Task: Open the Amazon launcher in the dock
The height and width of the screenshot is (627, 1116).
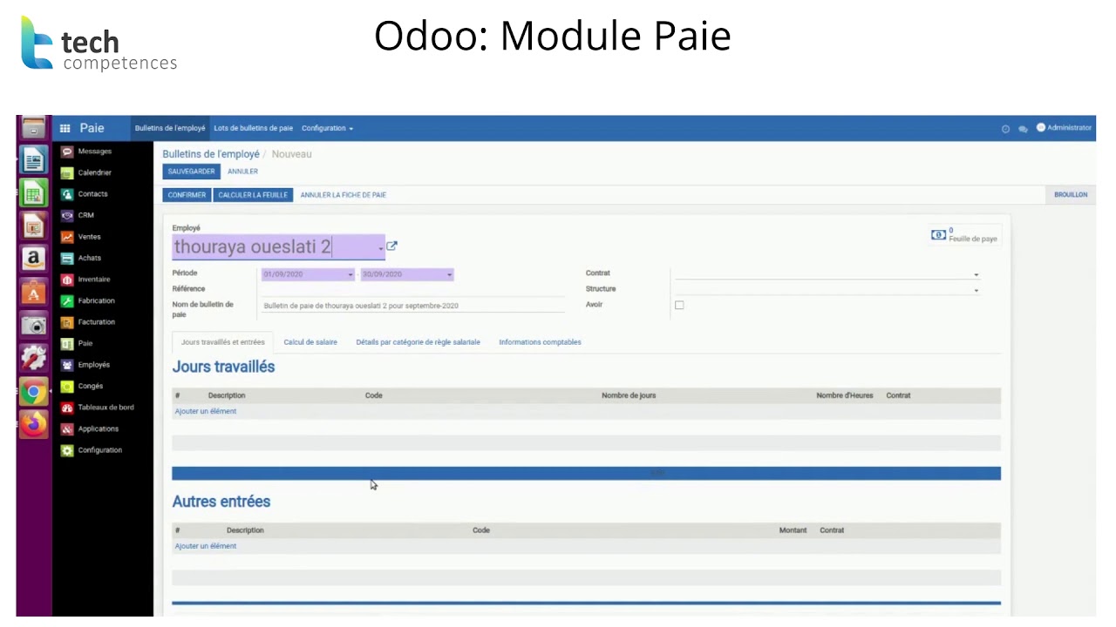Action: pyautogui.click(x=33, y=258)
